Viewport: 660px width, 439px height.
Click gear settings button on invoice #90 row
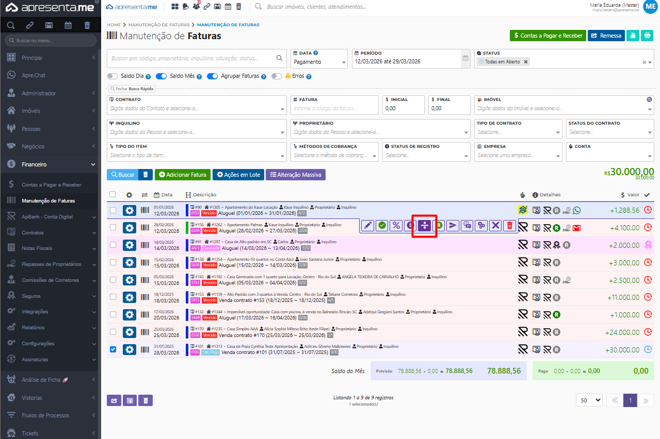click(129, 210)
